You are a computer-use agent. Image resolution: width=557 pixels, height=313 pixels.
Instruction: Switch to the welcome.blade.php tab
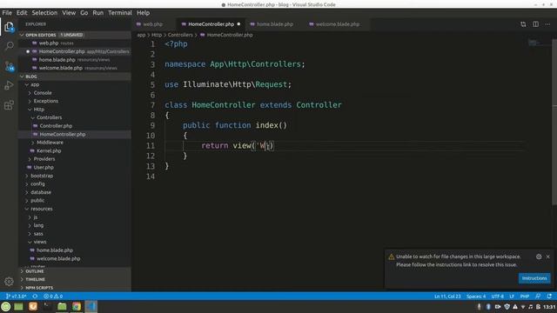(x=337, y=24)
